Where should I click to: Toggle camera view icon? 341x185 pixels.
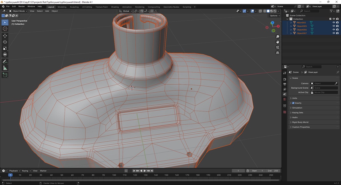277,47
